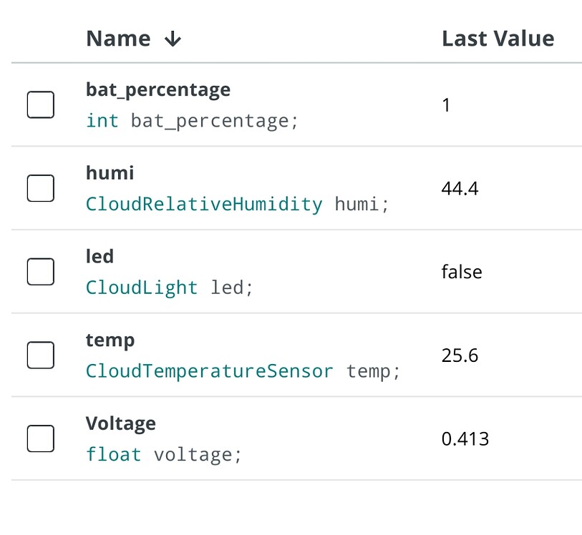Click the descending sort arrow beside Name
This screenshot has width=582, height=535.
coord(172,39)
